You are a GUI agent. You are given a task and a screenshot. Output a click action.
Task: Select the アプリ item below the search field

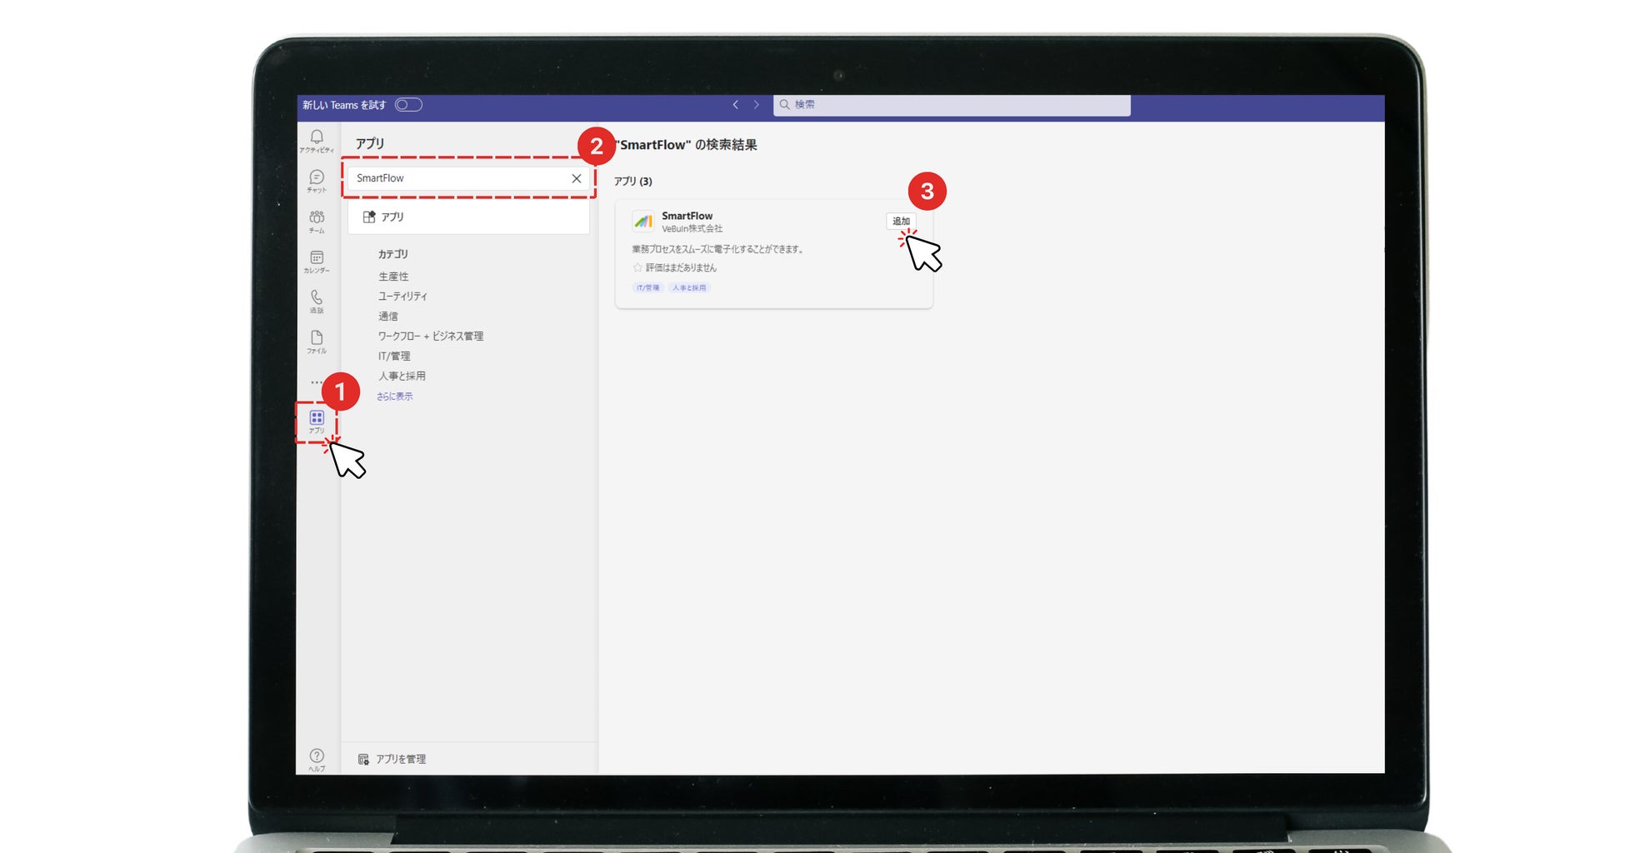[468, 217]
